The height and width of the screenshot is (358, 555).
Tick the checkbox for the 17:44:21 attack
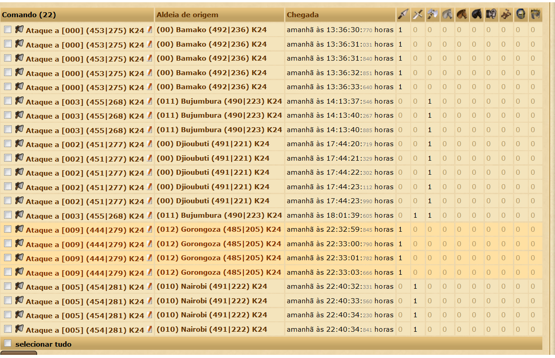(8, 158)
